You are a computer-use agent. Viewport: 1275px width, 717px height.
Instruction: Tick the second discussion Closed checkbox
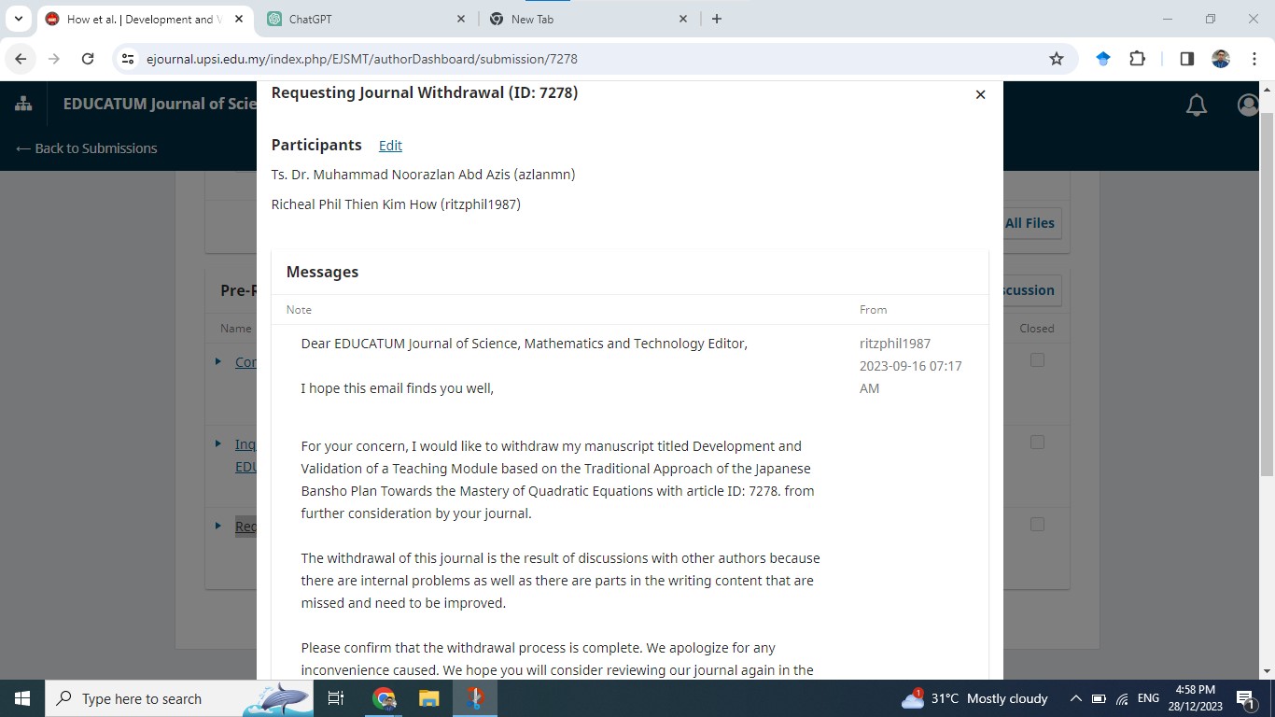tap(1037, 443)
